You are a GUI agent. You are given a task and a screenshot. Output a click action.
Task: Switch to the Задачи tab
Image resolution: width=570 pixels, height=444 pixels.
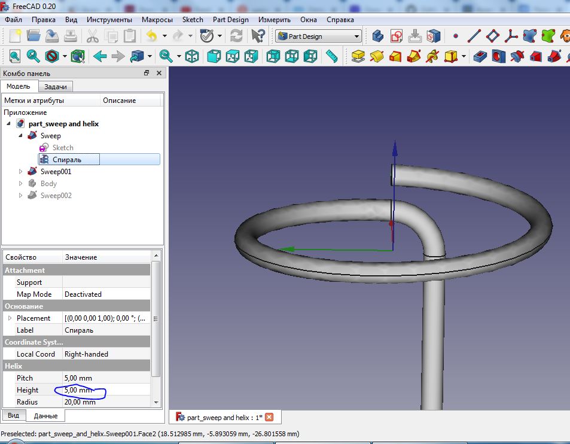coord(55,86)
